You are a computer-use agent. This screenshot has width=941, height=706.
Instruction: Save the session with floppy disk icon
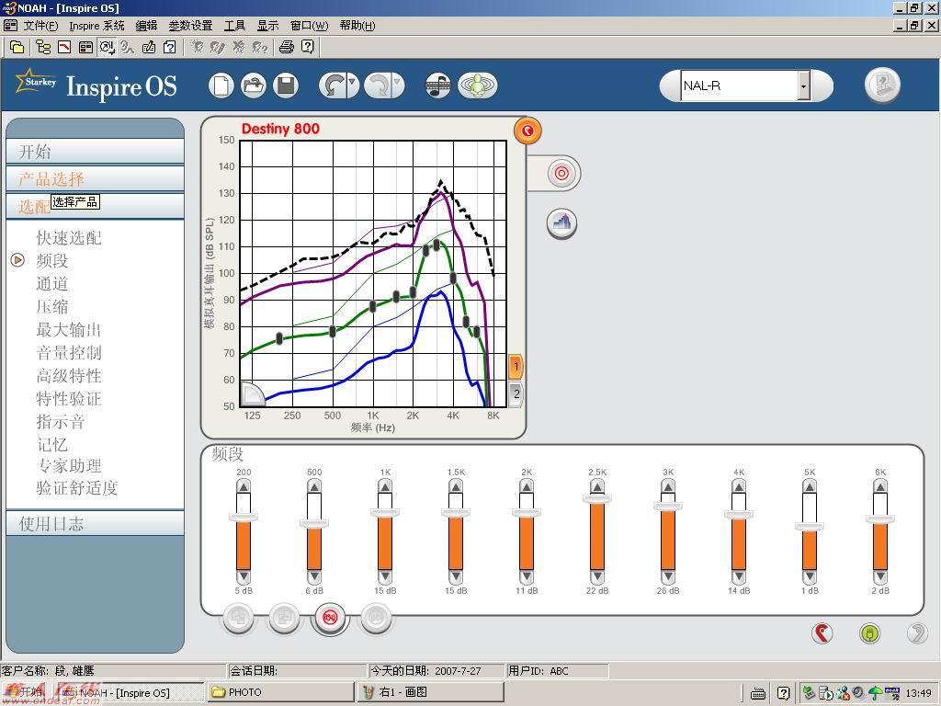[x=286, y=85]
